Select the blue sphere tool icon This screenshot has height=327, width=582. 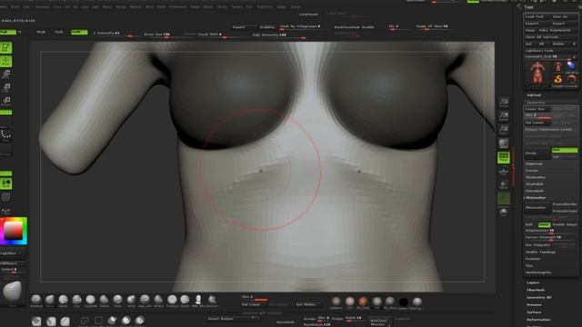coord(571,66)
